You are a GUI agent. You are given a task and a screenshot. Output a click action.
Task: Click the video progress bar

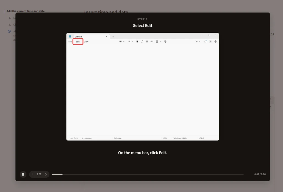pyautogui.click(x=148, y=174)
